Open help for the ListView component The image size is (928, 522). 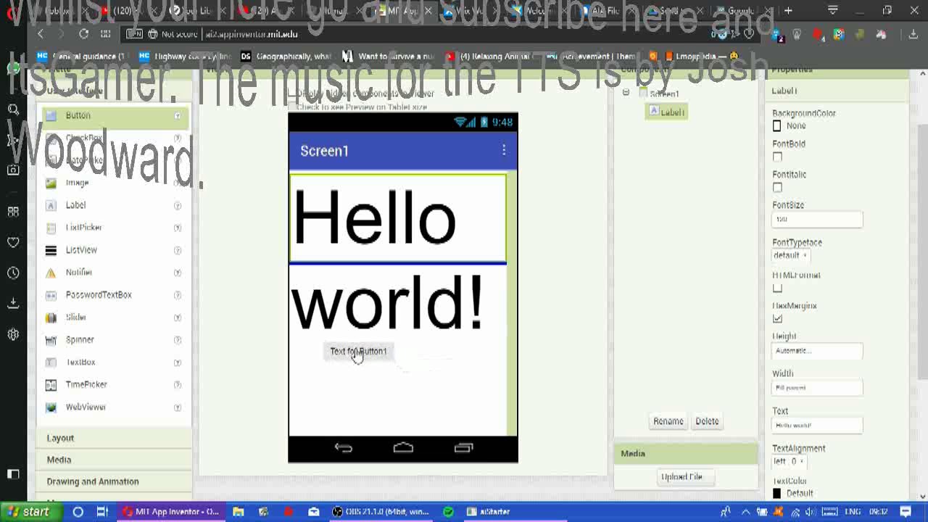tap(177, 251)
